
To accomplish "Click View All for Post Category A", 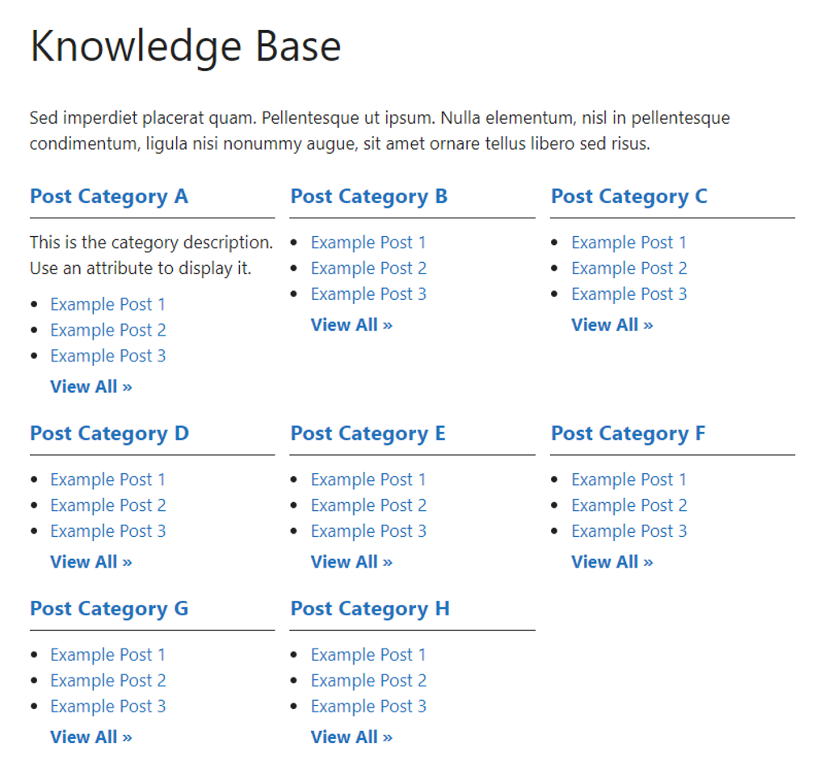I will pyautogui.click(x=91, y=386).
